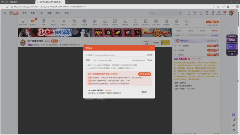
Task: Open 使用说明 link for 斗鱼直播伴侣
Action: click(114, 74)
